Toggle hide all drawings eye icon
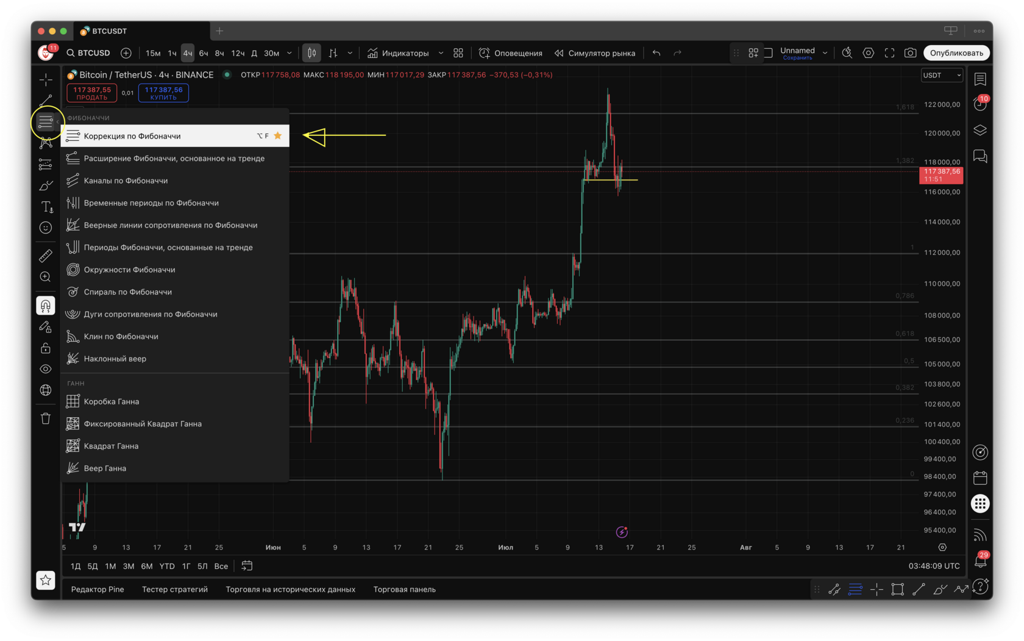This screenshot has height=641, width=1024. click(46, 369)
